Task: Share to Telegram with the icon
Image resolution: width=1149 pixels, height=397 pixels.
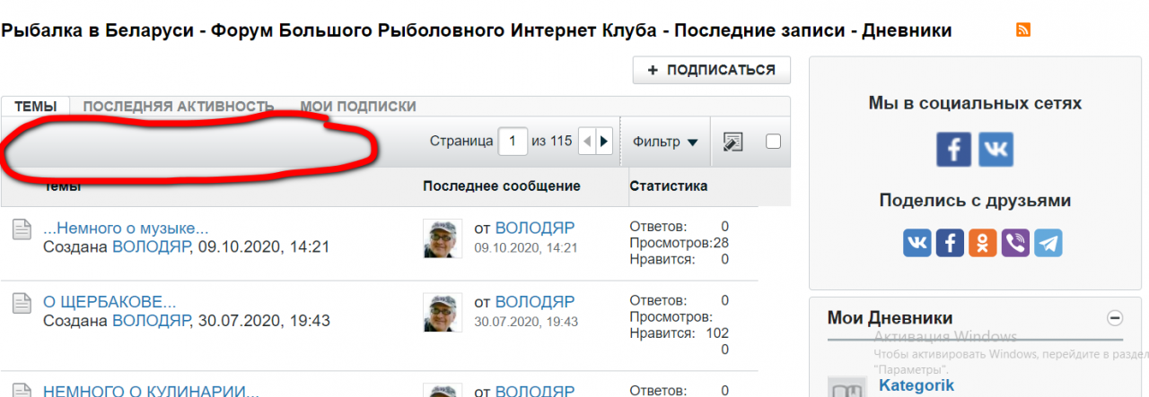Action: 1048,243
